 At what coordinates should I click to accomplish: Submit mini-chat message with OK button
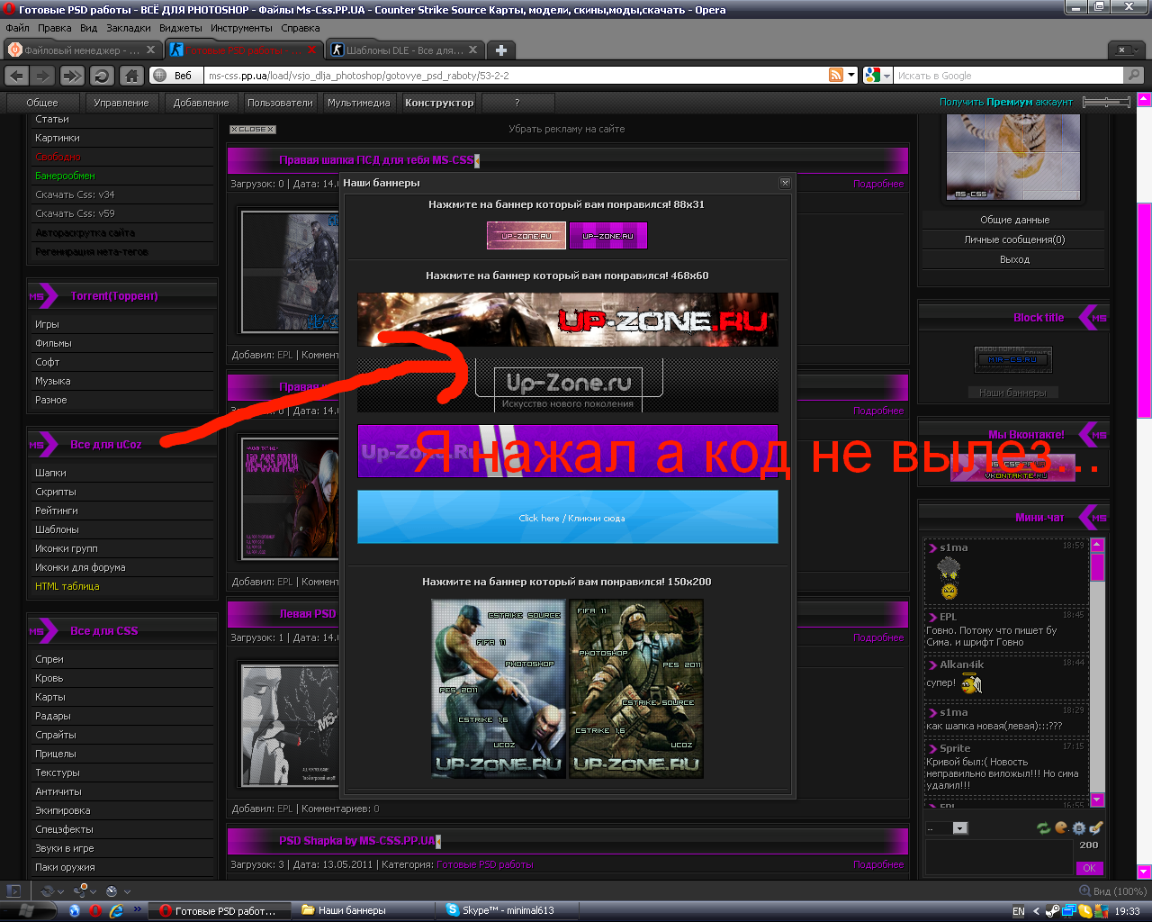(1089, 868)
